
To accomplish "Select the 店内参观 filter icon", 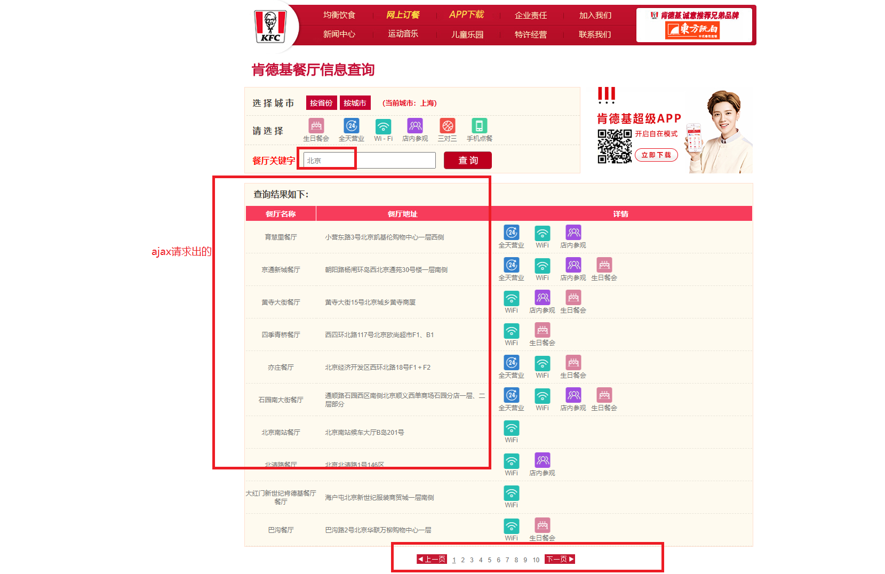I will (x=415, y=126).
